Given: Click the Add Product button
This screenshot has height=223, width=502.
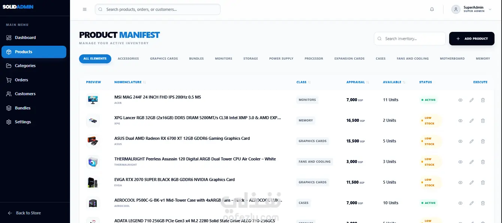Looking at the screenshot, I should coord(472,39).
